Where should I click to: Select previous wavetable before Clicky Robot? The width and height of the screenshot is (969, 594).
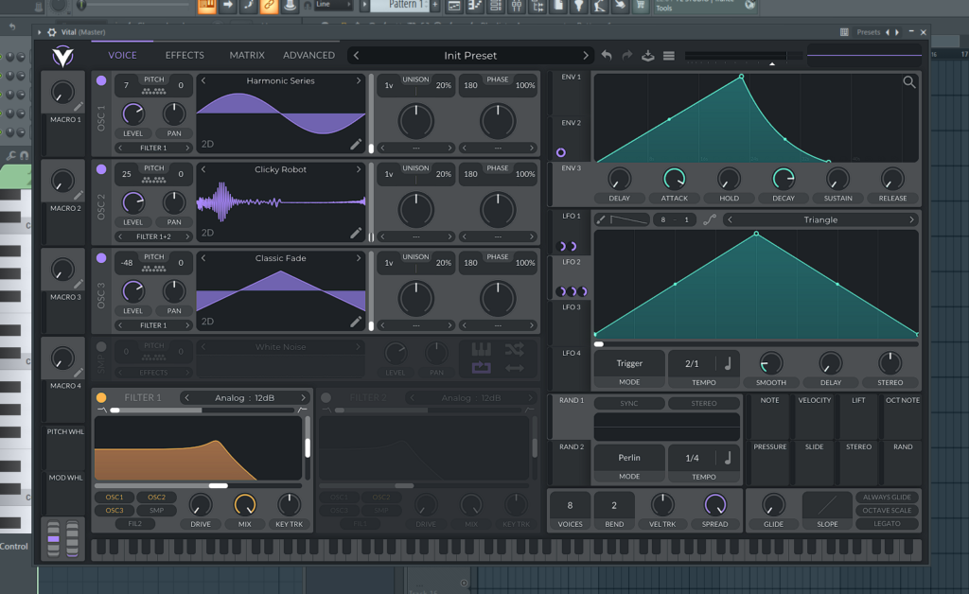(203, 170)
